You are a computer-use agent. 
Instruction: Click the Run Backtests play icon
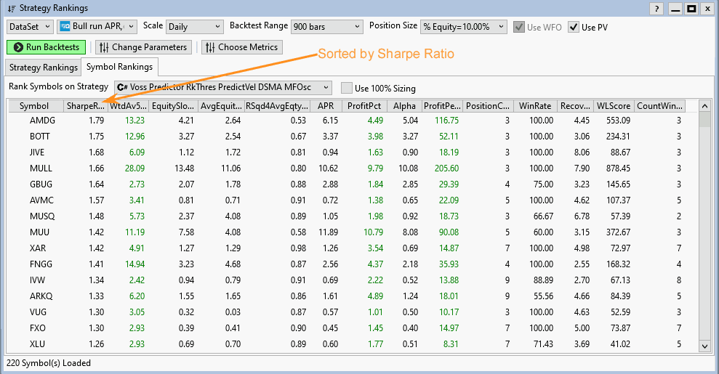coord(17,47)
